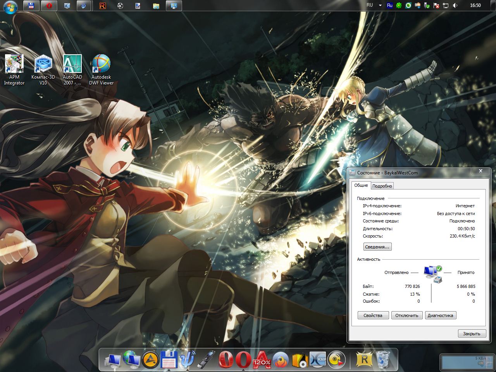Launch Alcohol 120% from the dock
Image resolution: width=496 pixels, height=372 pixels.
[x=262, y=360]
